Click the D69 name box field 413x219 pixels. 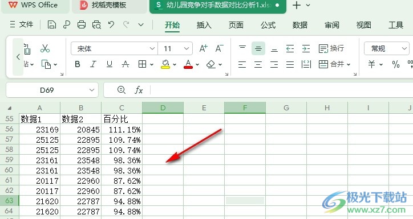tap(52, 90)
